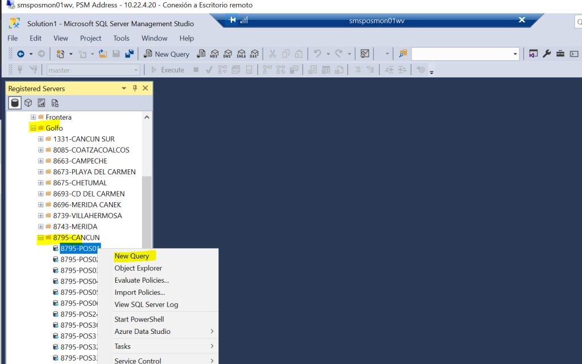Click the Save All toolbar icon
Image resolution: width=582 pixels, height=364 pixels.
(x=130, y=54)
